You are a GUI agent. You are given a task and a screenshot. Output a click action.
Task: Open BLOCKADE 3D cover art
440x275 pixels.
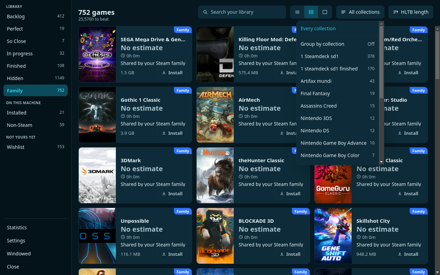(x=215, y=236)
